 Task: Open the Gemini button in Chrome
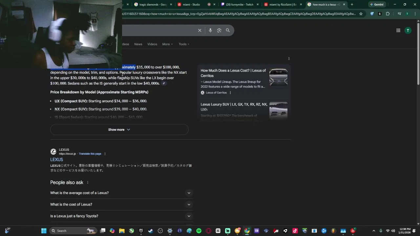pos(376,5)
